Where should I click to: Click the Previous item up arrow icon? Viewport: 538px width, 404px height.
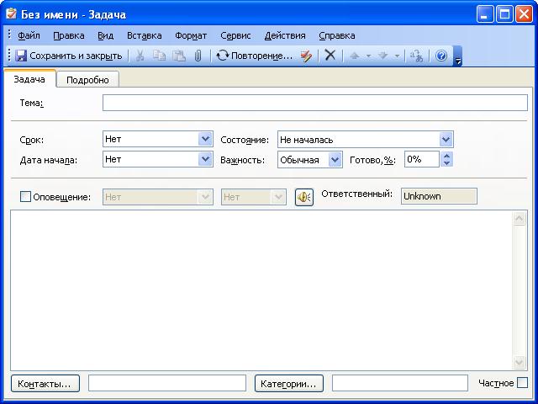point(355,56)
